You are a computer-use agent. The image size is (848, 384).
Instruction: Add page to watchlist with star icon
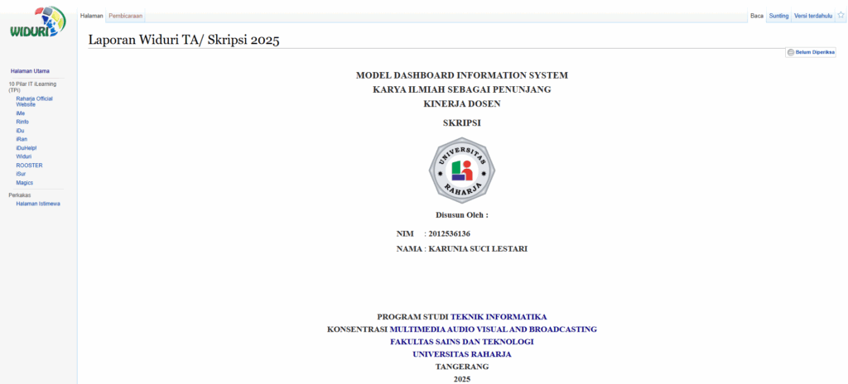tap(841, 16)
